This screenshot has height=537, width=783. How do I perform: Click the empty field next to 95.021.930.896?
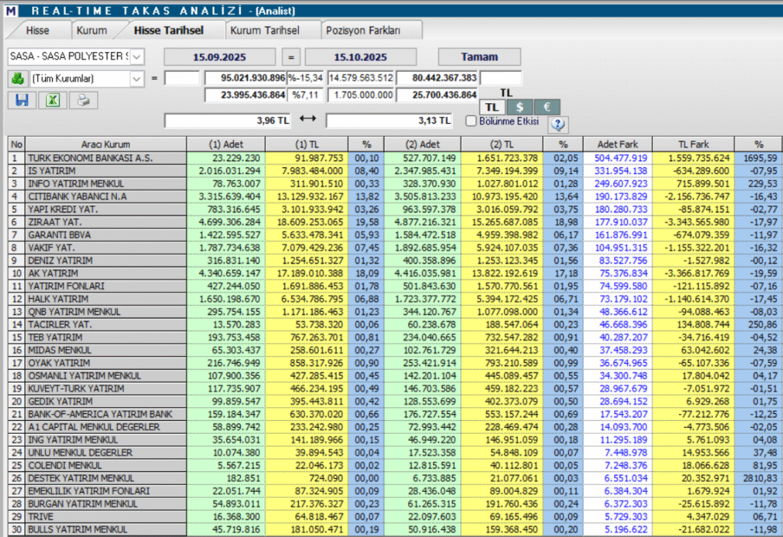(182, 79)
